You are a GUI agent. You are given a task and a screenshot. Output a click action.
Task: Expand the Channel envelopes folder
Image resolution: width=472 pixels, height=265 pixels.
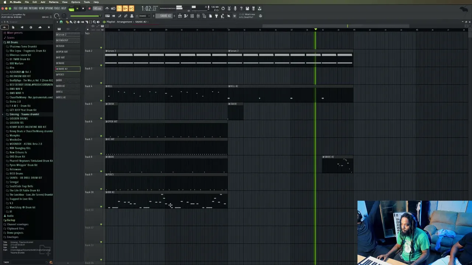point(17,224)
